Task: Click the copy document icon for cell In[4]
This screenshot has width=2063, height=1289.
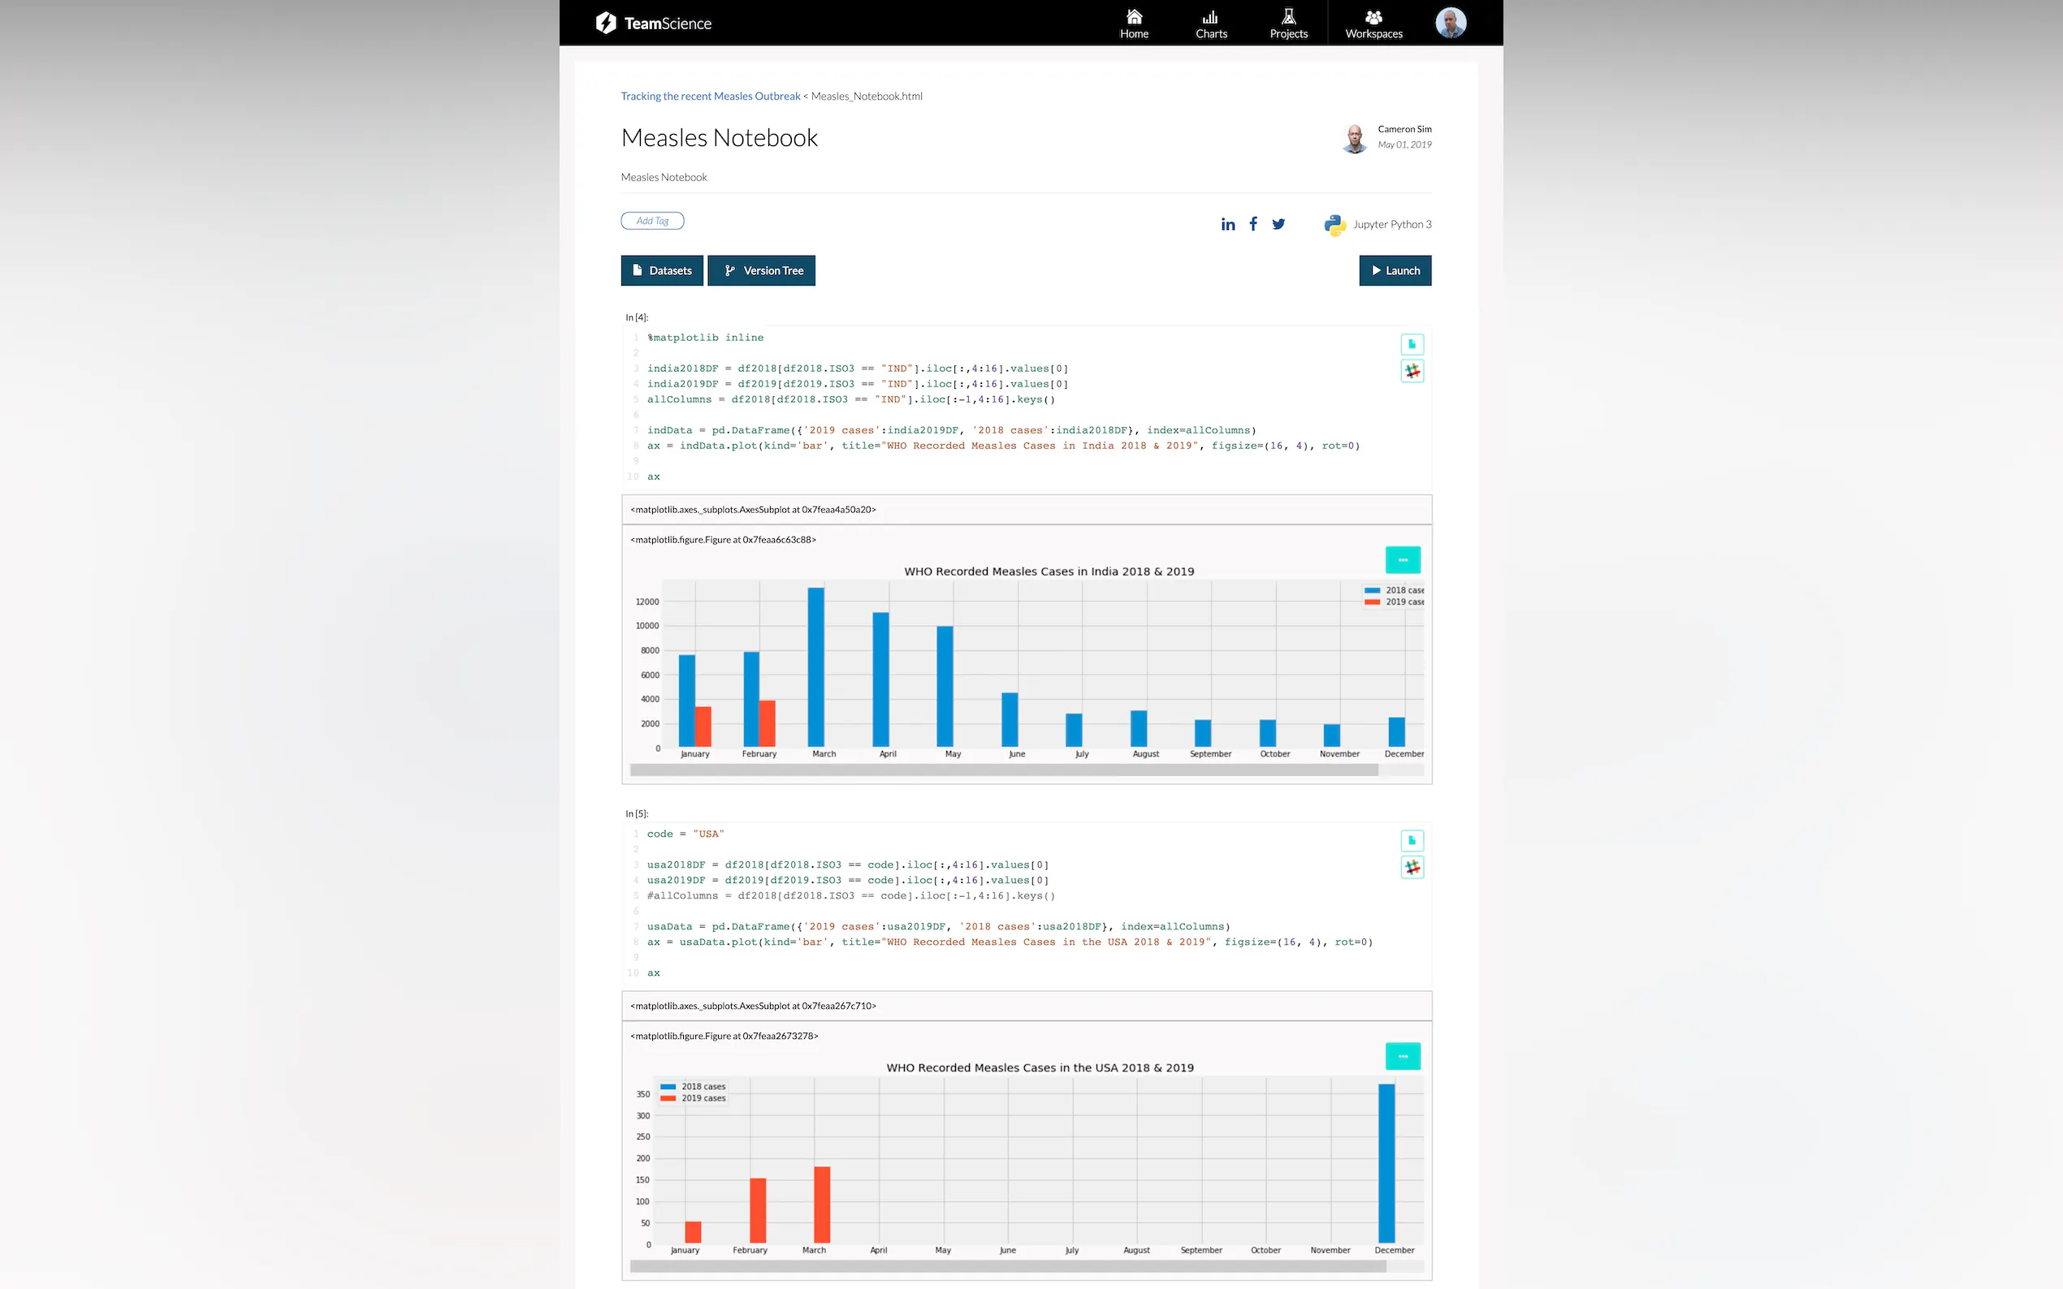Action: pos(1412,344)
